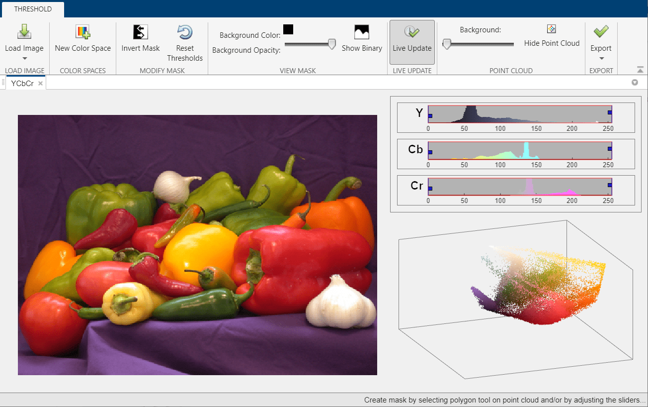
Task: Click the VIEW MASK section label
Action: tap(298, 71)
